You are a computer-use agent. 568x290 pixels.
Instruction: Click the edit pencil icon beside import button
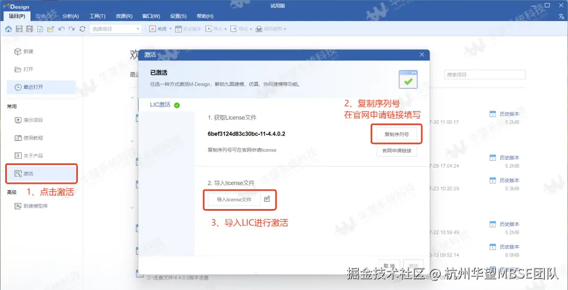pos(267,199)
